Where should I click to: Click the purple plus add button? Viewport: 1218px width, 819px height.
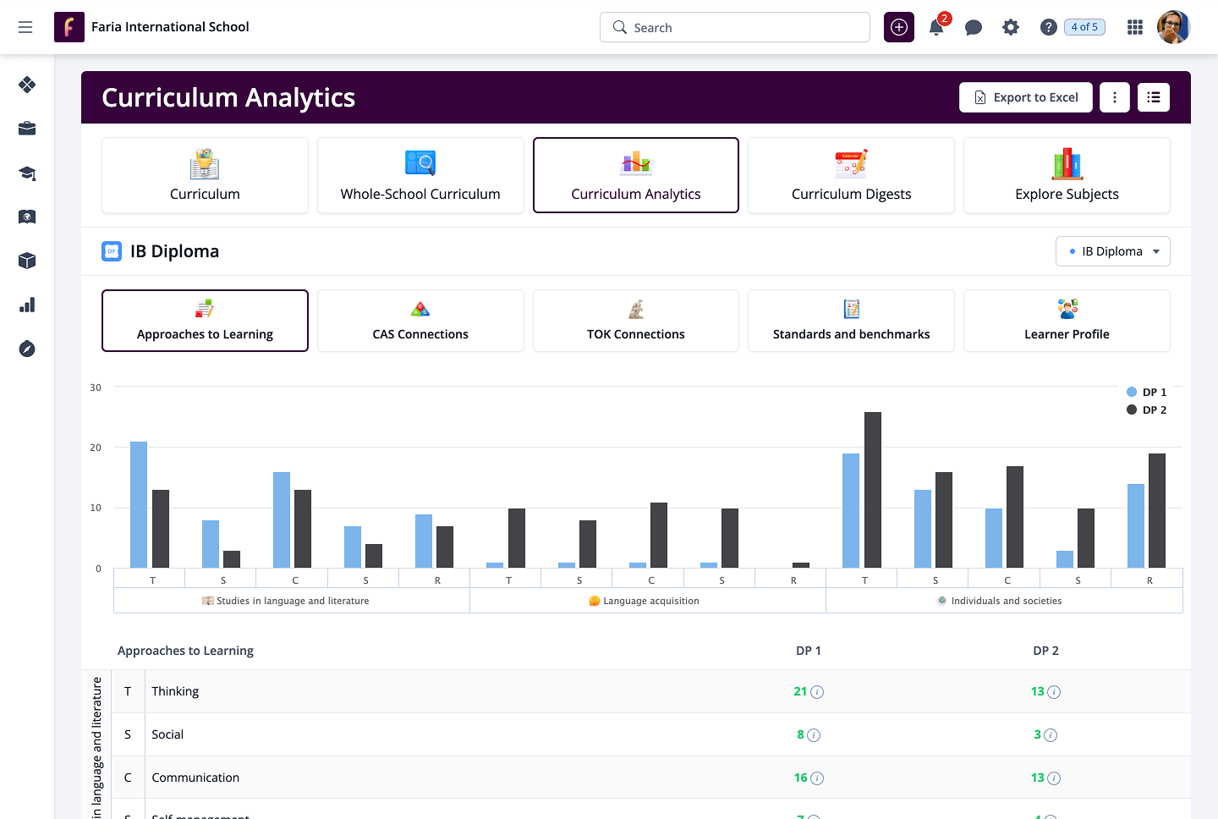[899, 28]
